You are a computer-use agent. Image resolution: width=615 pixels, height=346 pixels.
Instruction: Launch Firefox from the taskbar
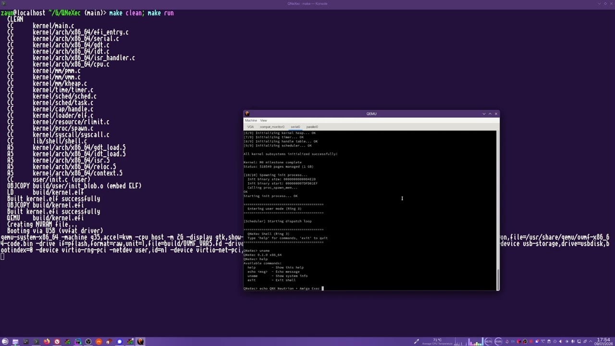[x=47, y=342]
